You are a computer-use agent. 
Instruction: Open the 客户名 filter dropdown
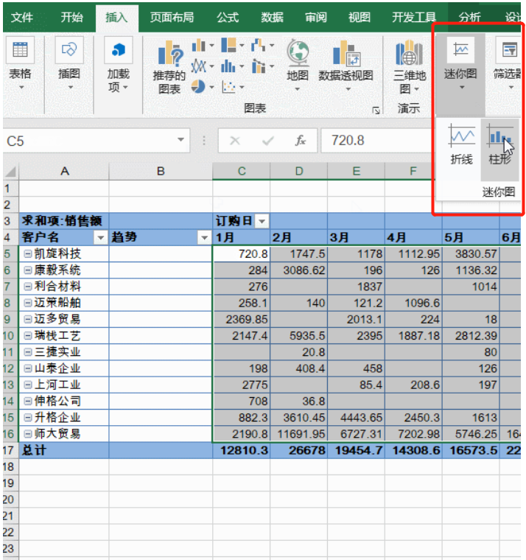pyautogui.click(x=100, y=238)
